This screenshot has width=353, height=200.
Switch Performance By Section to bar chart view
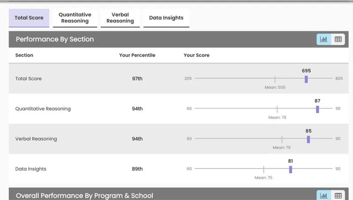[324, 39]
